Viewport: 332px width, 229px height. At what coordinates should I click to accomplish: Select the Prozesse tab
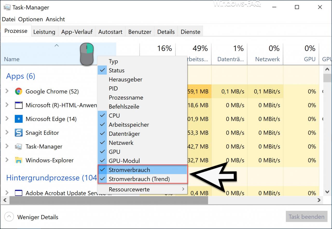16,31
